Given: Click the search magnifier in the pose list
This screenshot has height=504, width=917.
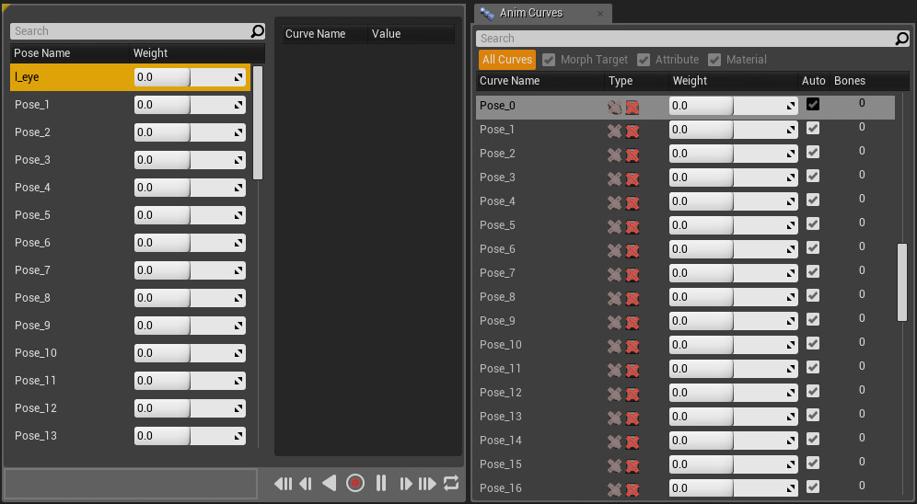Looking at the screenshot, I should click(x=257, y=31).
